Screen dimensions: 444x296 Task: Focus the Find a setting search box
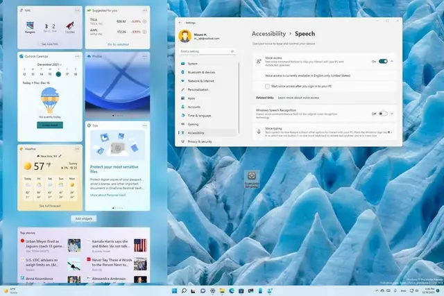click(x=207, y=51)
